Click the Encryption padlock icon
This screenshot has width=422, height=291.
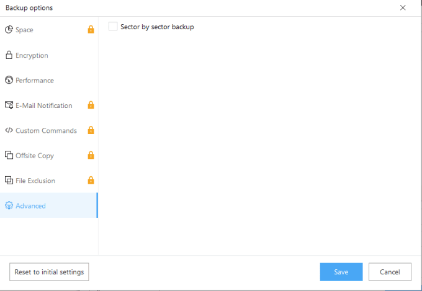(x=9, y=55)
